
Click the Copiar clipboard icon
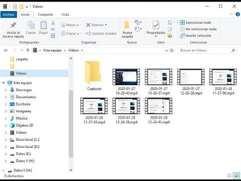(x=31, y=28)
